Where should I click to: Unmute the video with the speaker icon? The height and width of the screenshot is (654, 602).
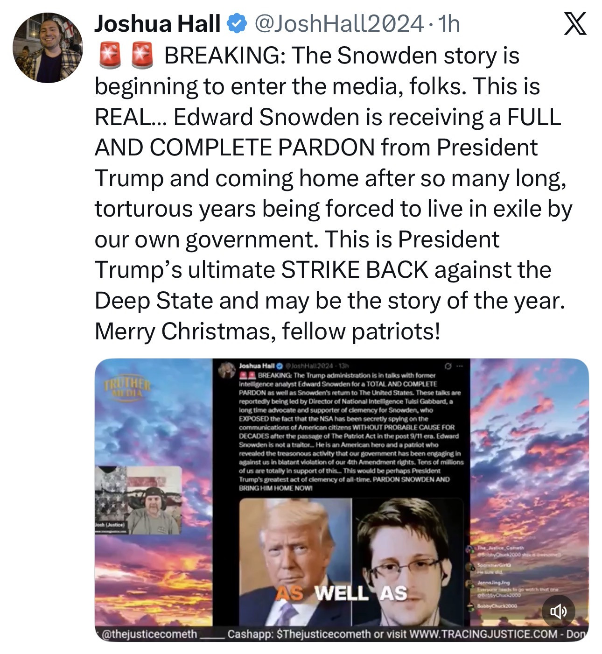pyautogui.click(x=558, y=611)
